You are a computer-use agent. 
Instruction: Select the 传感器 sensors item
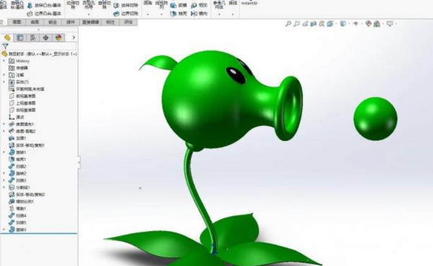pyautogui.click(x=18, y=68)
